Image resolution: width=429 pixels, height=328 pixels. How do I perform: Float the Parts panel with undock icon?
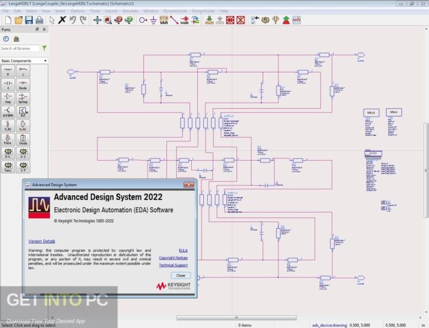pyautogui.click(x=37, y=29)
